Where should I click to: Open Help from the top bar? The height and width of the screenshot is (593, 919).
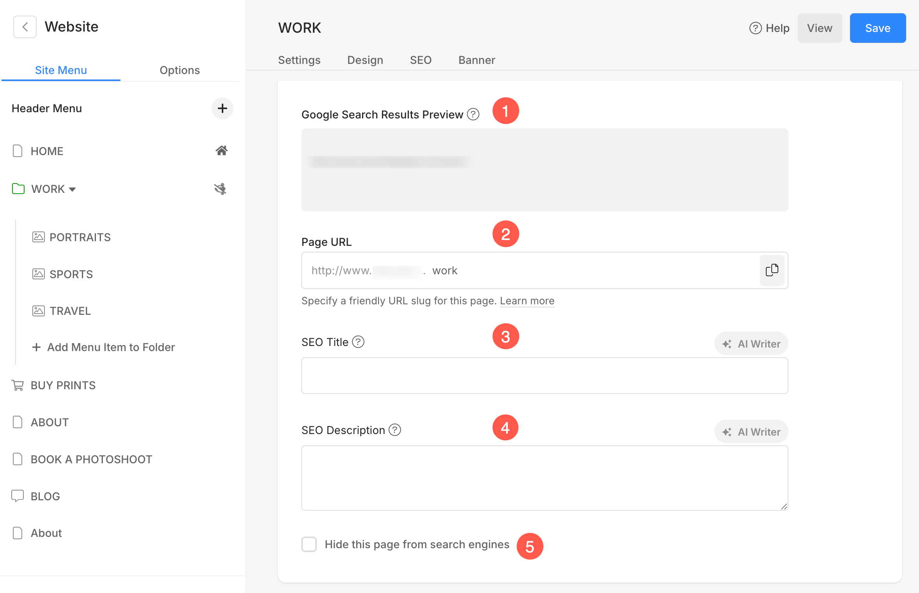click(769, 28)
